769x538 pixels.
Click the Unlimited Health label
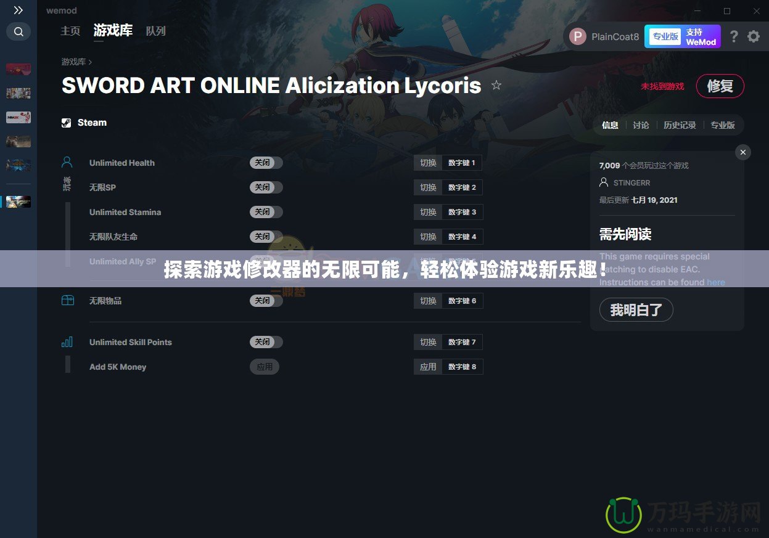pyautogui.click(x=122, y=163)
